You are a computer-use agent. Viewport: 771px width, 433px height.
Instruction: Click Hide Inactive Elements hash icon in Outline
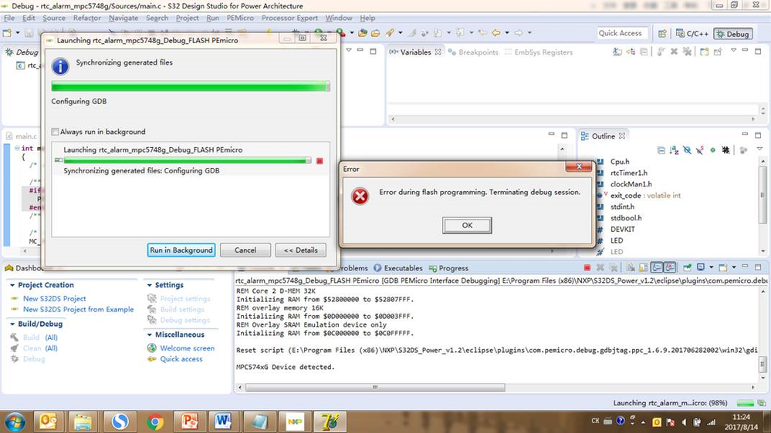coord(725,150)
